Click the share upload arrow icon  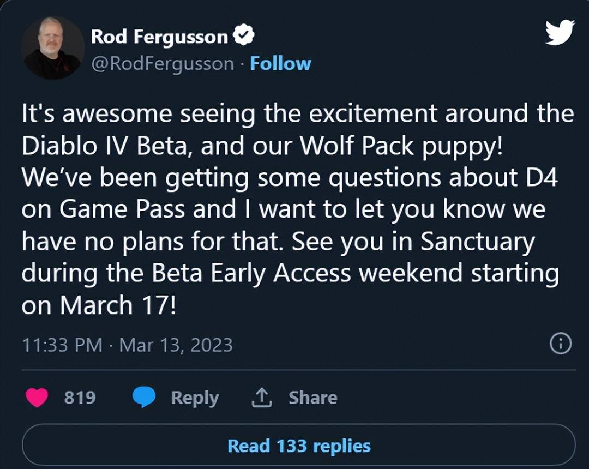coord(262,398)
